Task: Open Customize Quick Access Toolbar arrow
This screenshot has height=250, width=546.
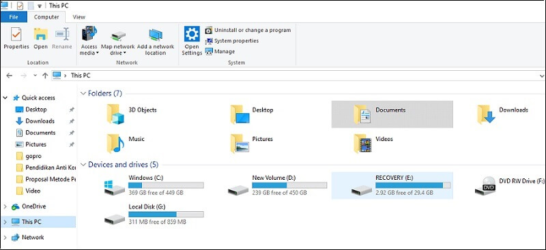Action: [40, 6]
